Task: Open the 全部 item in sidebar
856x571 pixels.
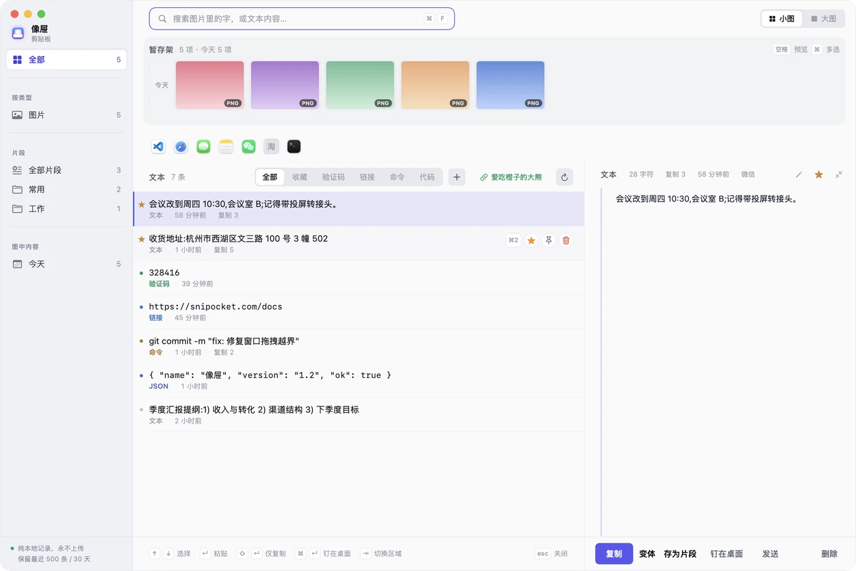Action: click(67, 60)
